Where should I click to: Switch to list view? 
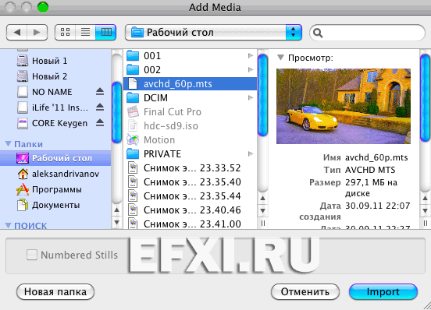[x=85, y=32]
